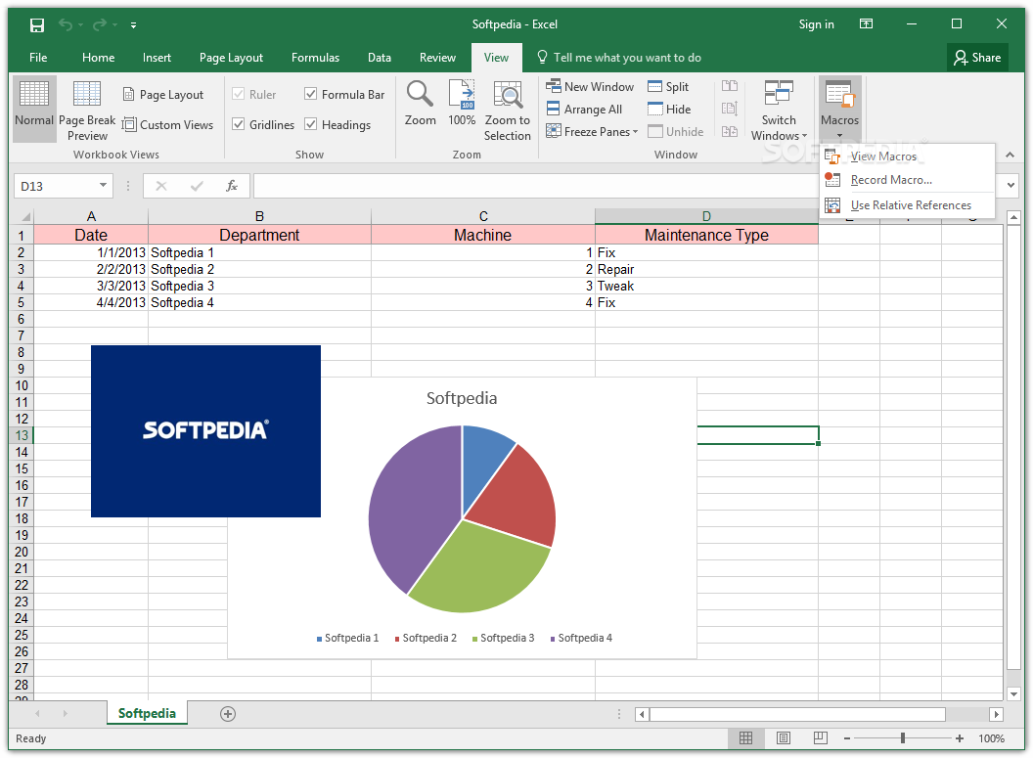Open Customize Quick Access Toolbar arrow

point(133,25)
